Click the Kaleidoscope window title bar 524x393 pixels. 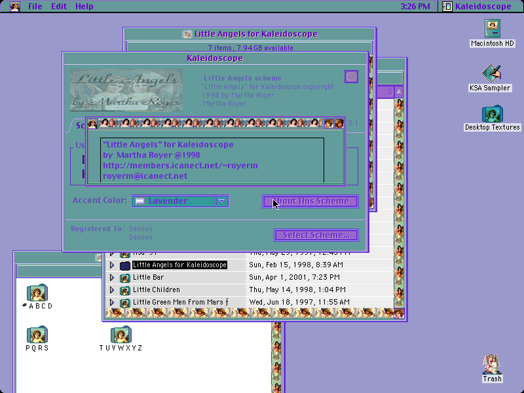215,58
